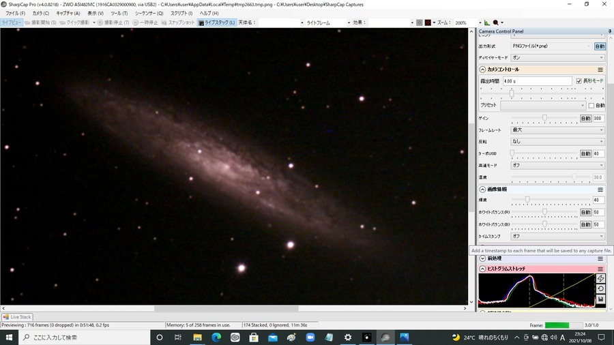The width and height of the screenshot is (614, 345).
Task: Launch Microsoft Edge from the taskbar
Action: coord(216,337)
